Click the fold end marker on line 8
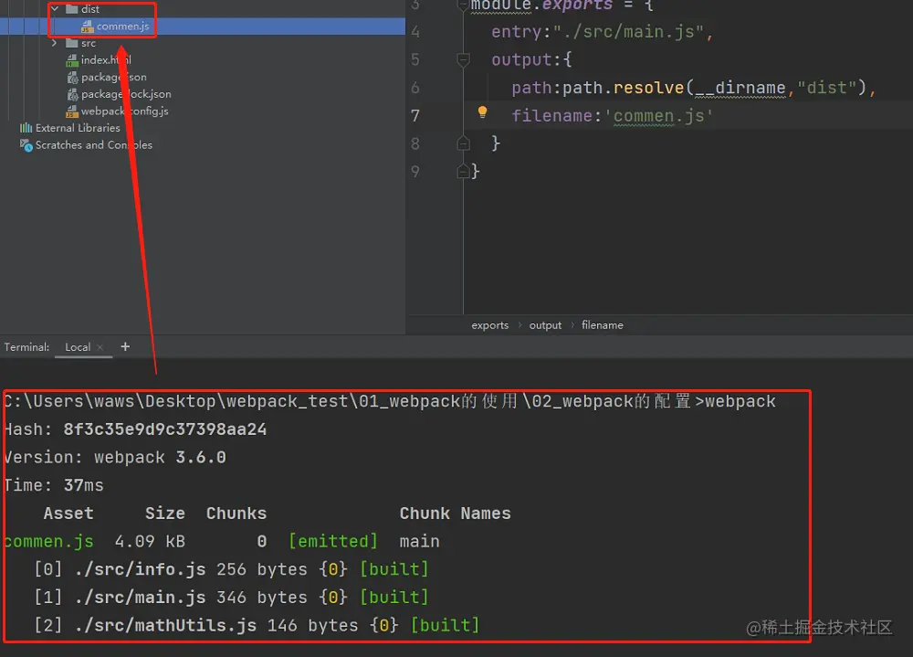913x657 pixels. [464, 143]
